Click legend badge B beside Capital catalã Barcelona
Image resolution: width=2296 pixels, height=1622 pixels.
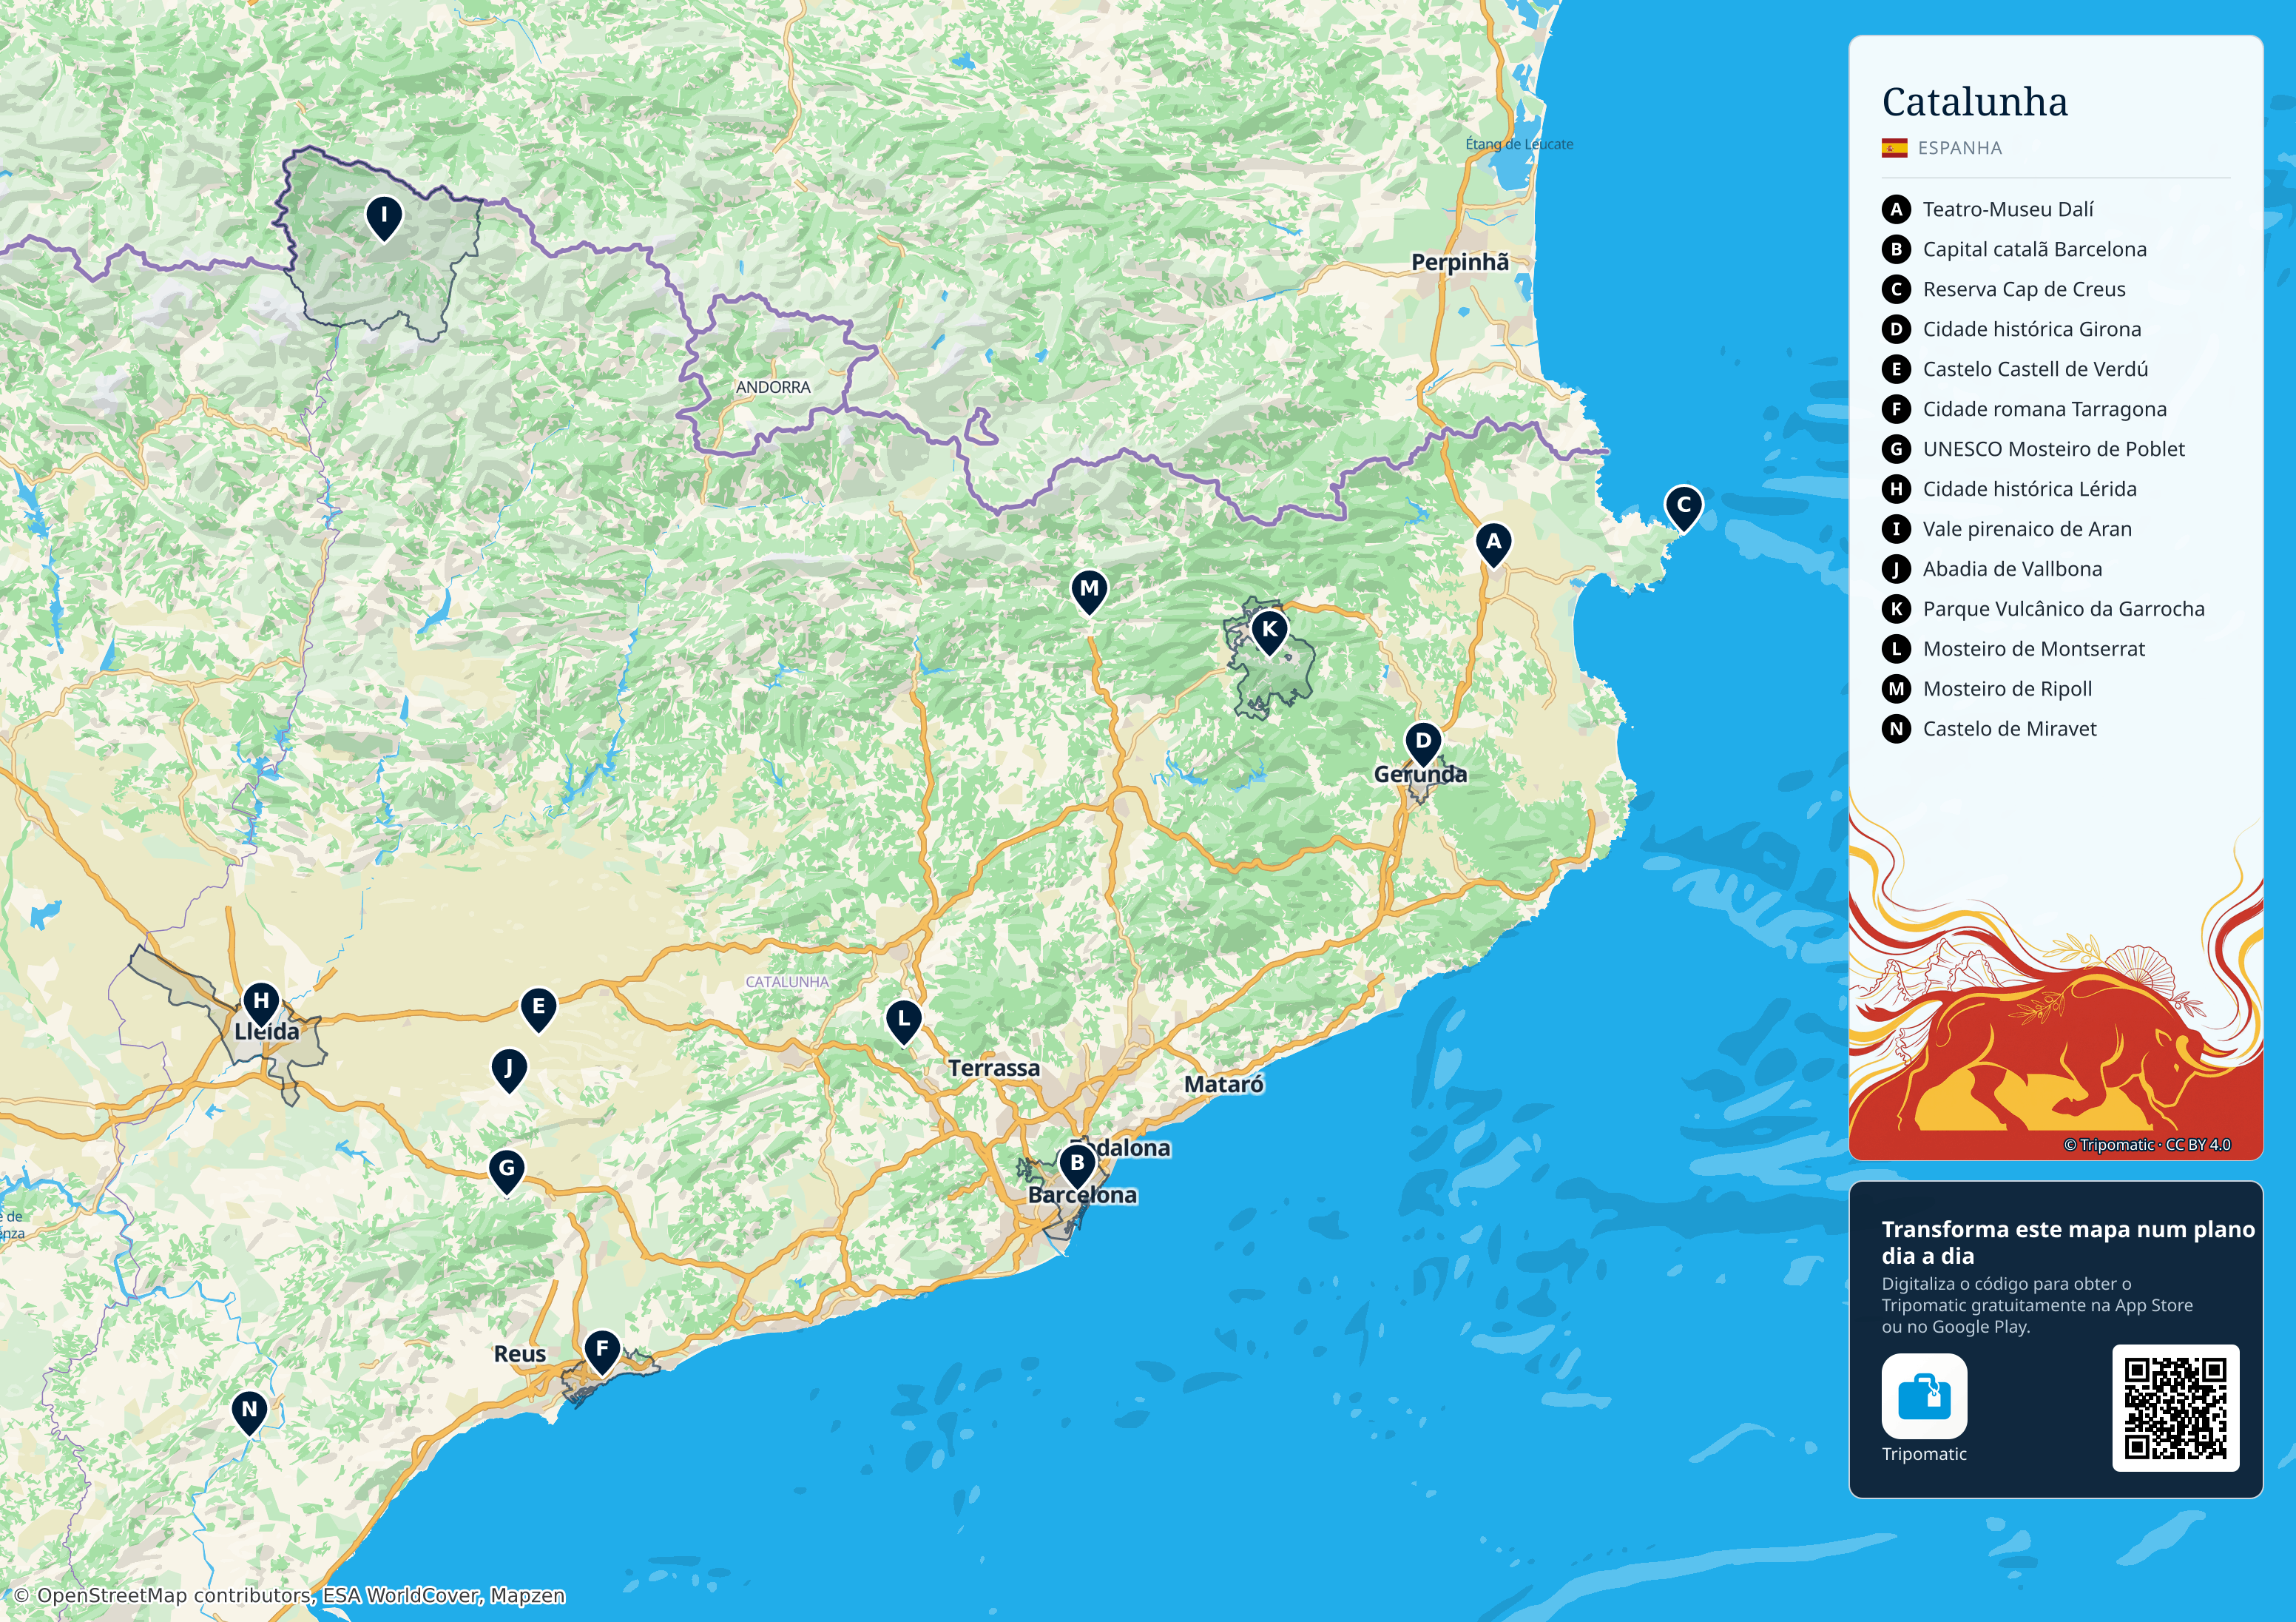point(1896,249)
